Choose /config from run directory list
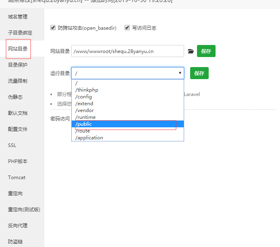 (x=128, y=97)
